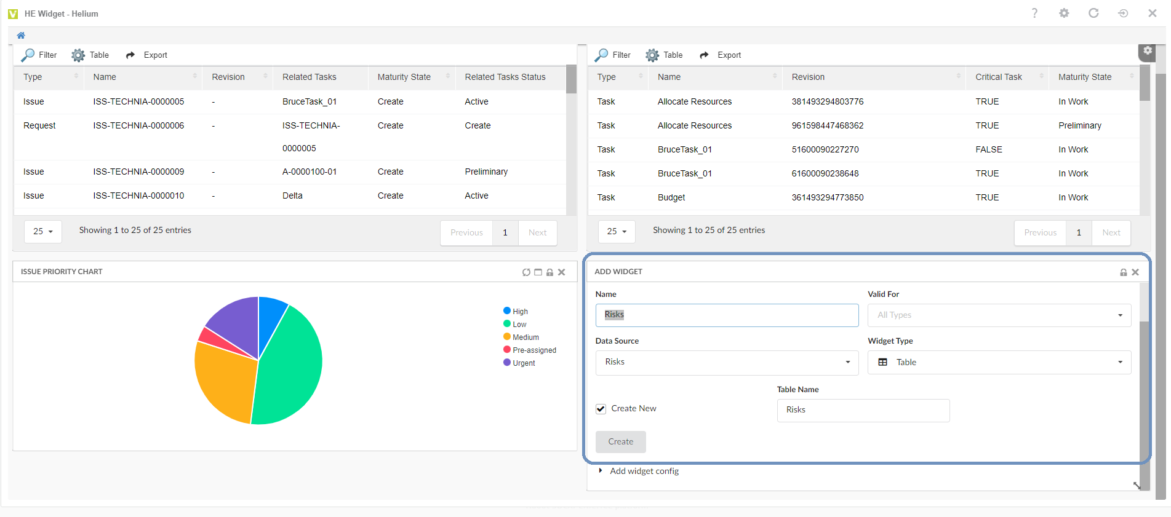This screenshot has height=517, width=1171.
Task: Refresh the Issue Priority Chart widget
Action: [526, 272]
